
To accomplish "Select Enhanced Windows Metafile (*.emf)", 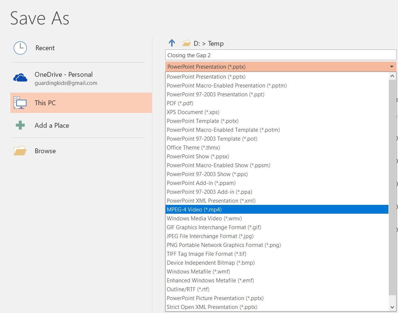I will (x=277, y=281).
